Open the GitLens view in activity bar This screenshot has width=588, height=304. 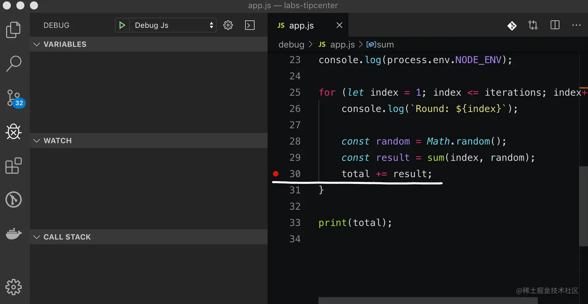tap(14, 200)
